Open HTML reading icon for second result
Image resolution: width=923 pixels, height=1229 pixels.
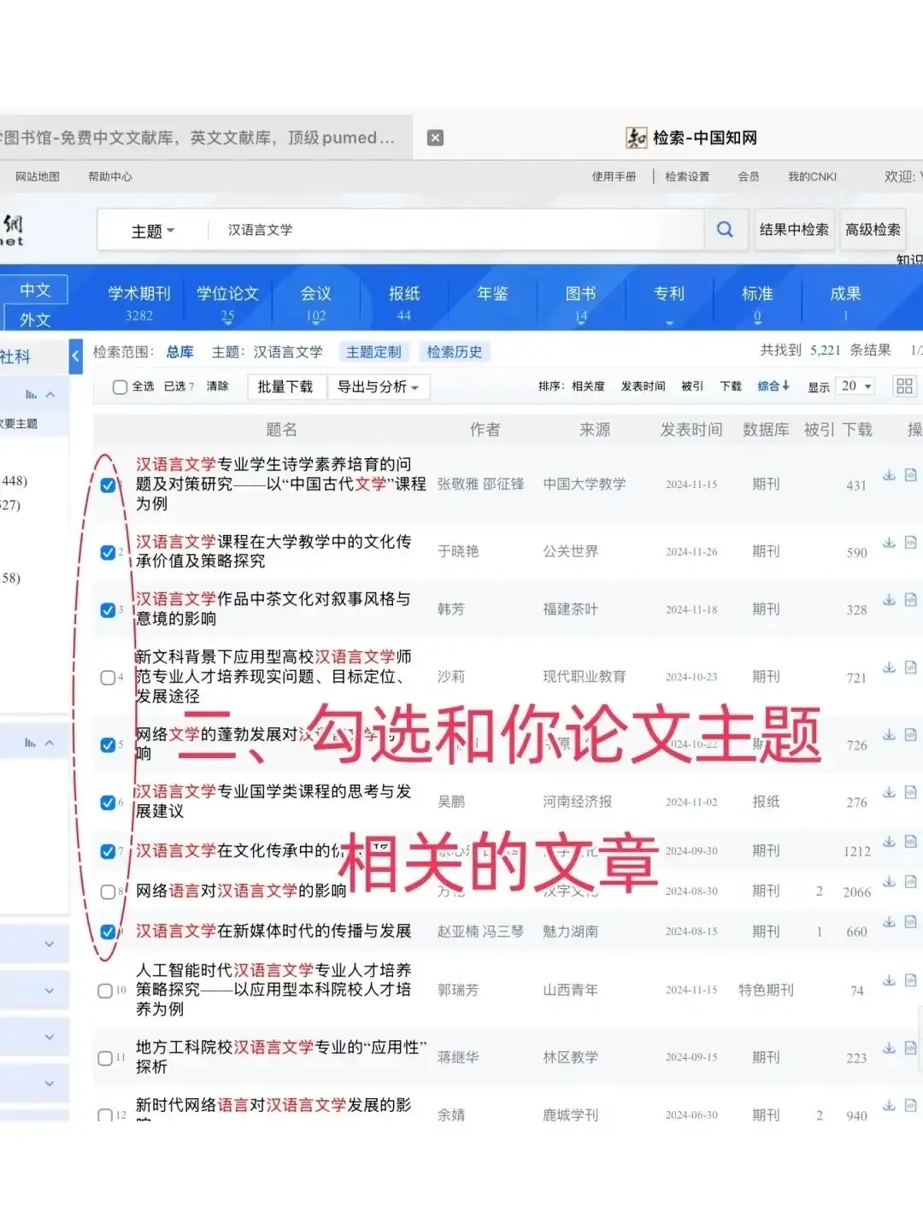909,542
